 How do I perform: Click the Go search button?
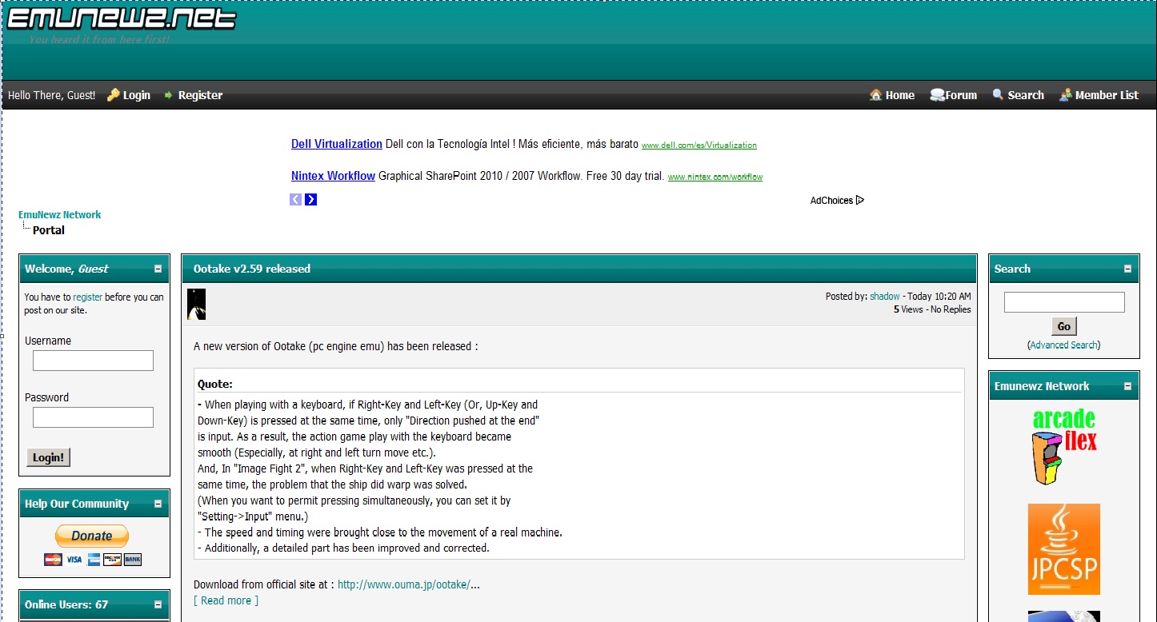coord(1064,326)
